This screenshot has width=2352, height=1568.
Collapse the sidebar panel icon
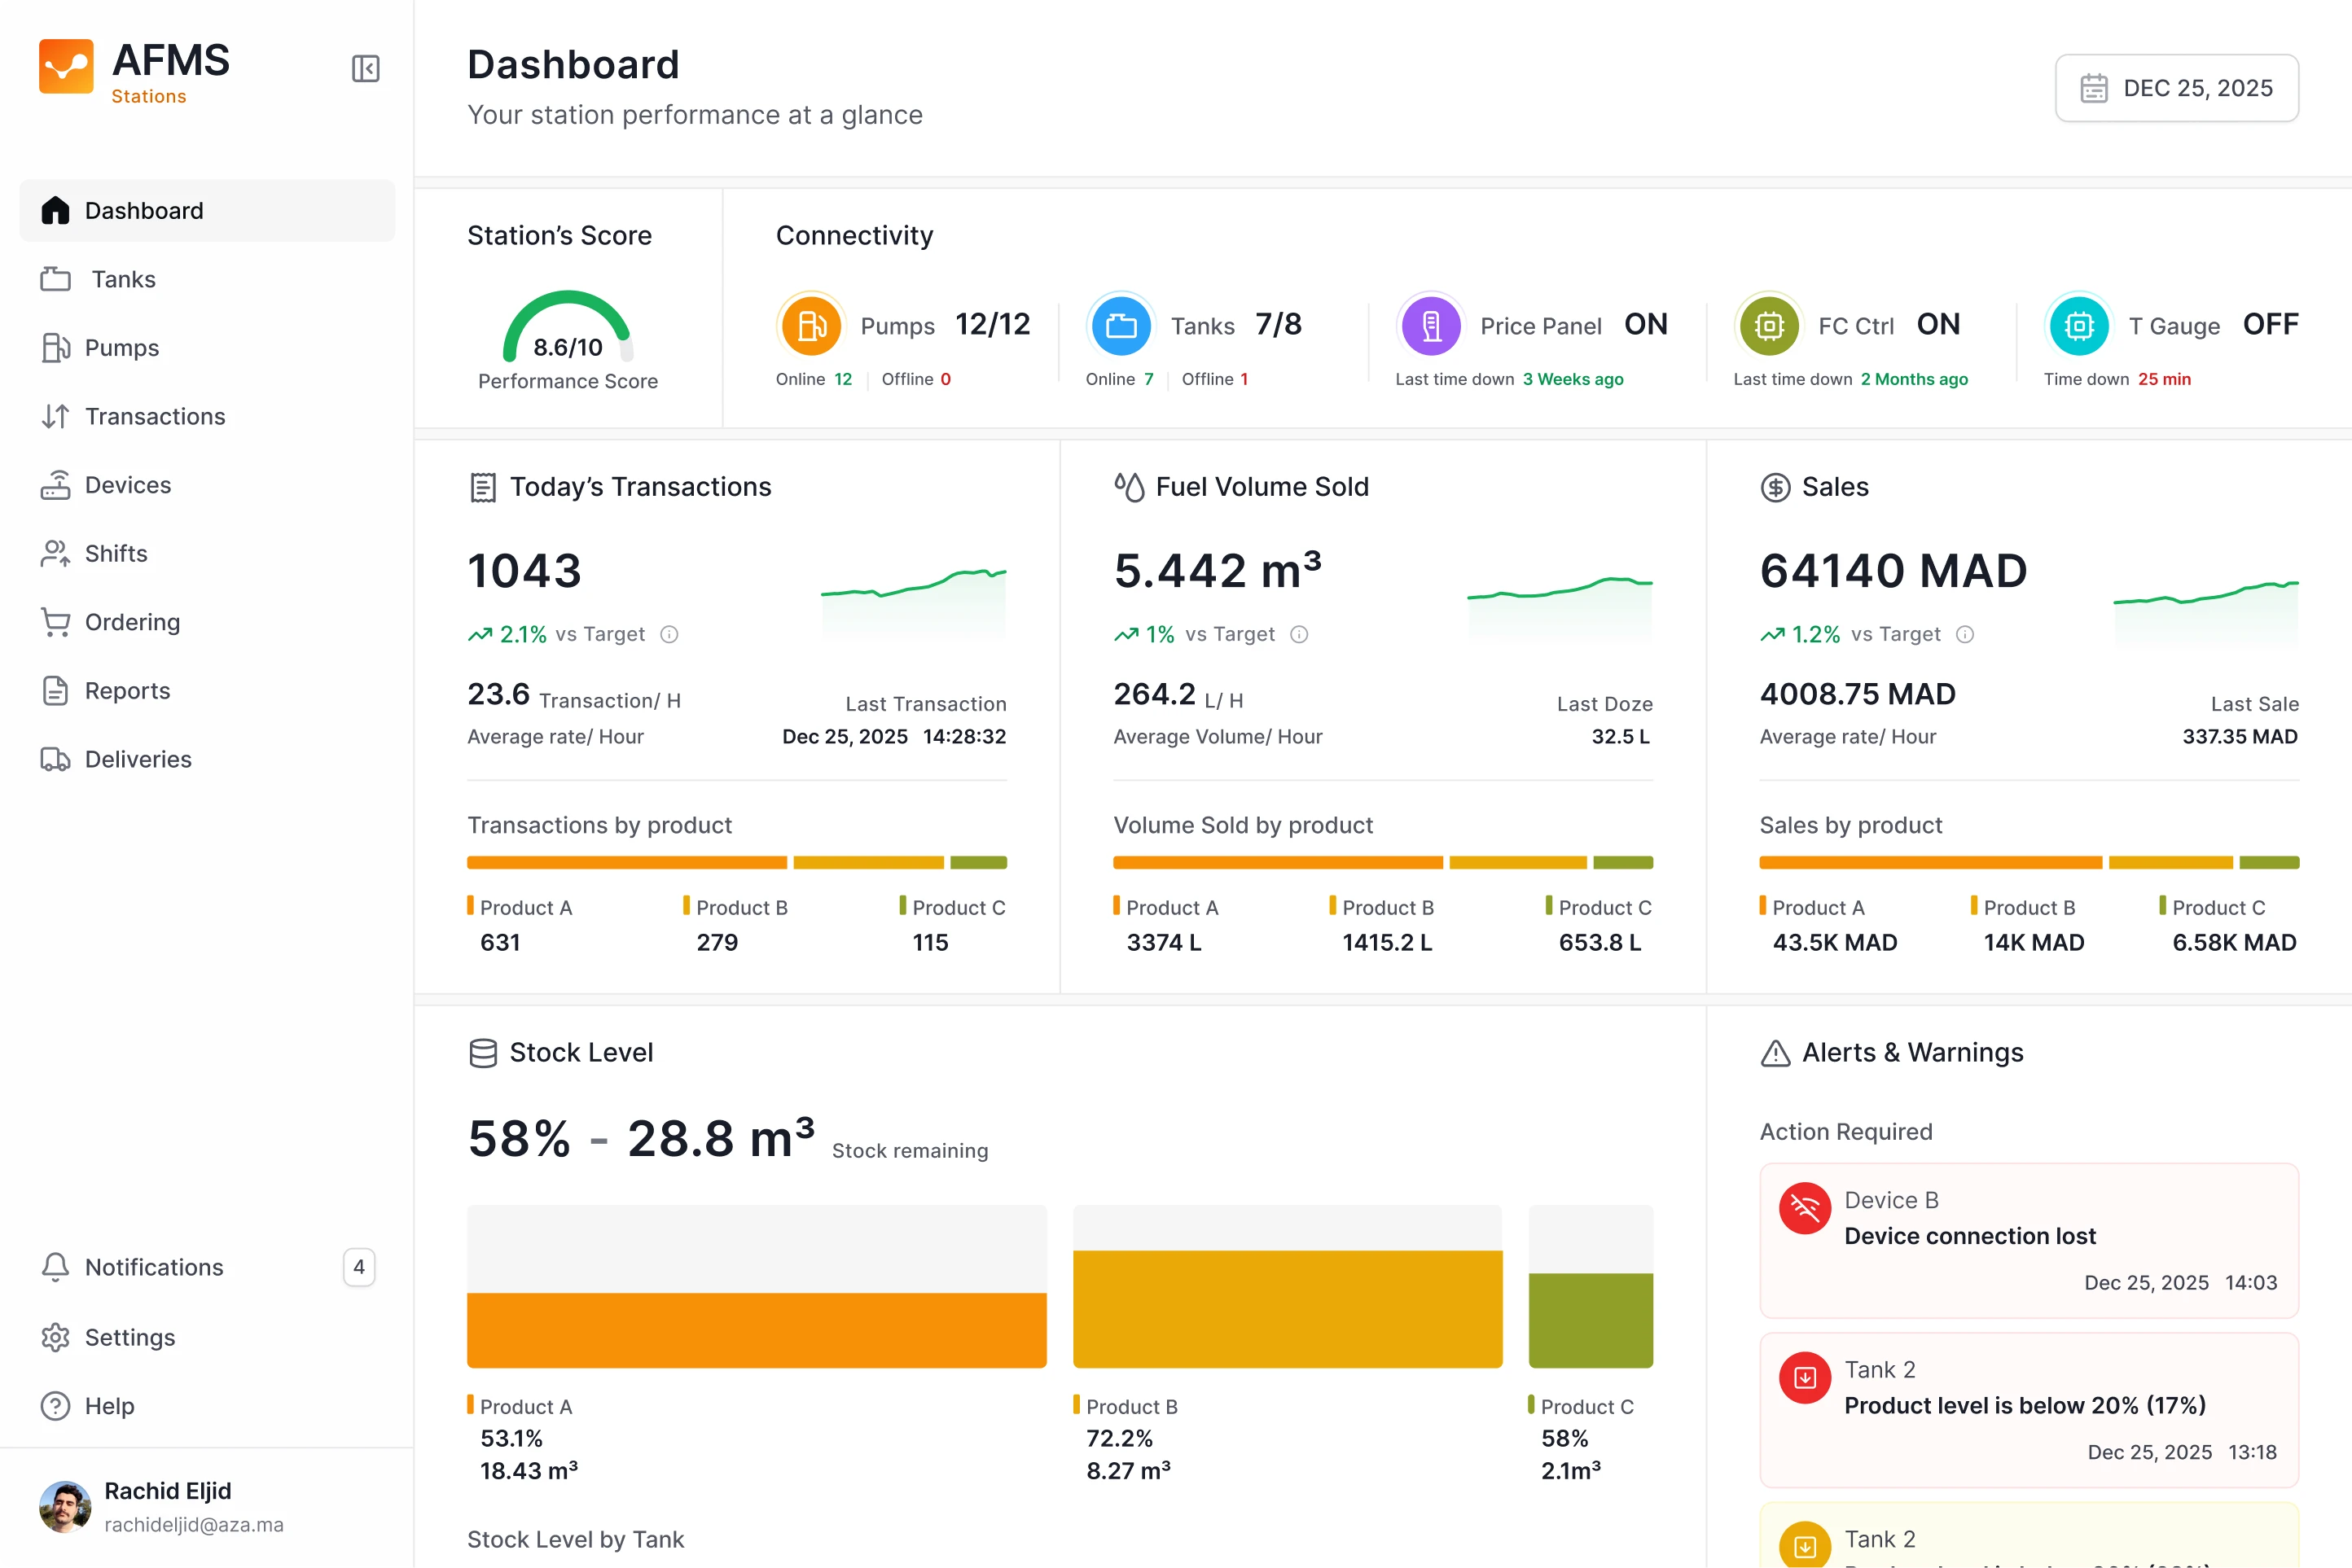365,69
